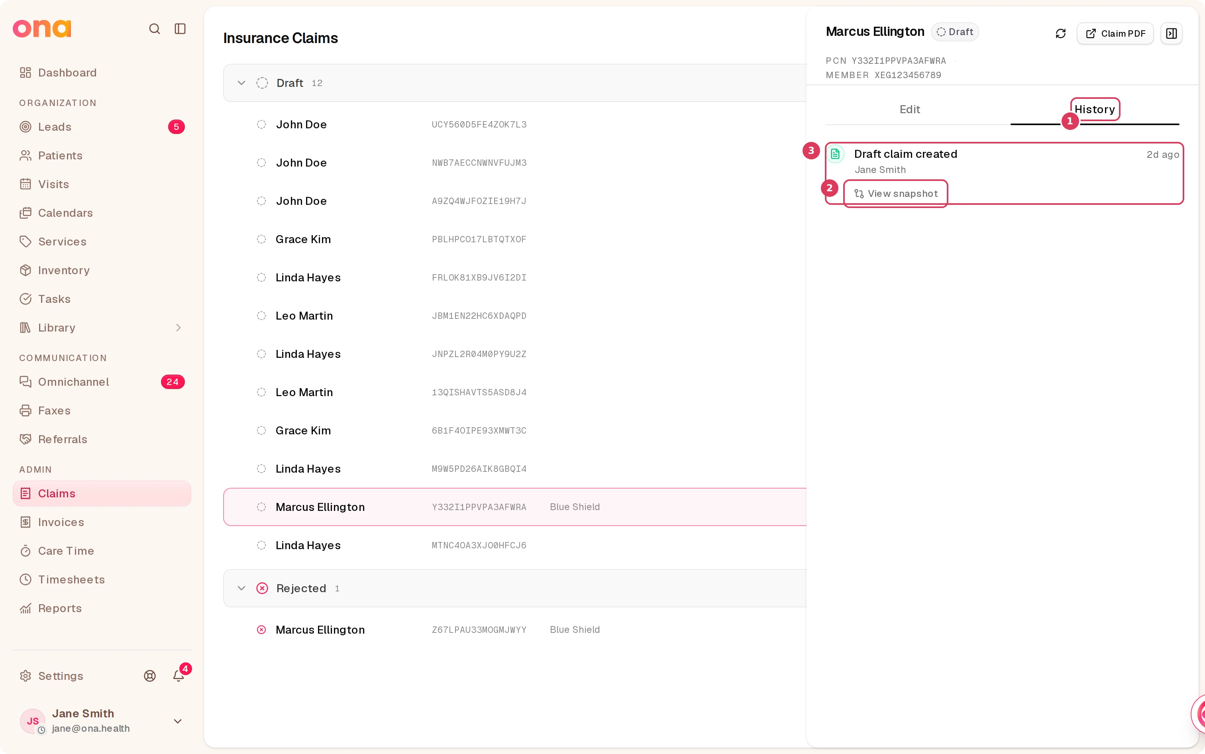Screen dimensions: 1205x754
Task: Open the help lifebuoy icon near Settings
Action: pyautogui.click(x=149, y=676)
